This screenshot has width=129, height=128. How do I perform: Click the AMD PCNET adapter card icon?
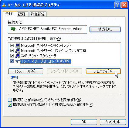pos(13,29)
